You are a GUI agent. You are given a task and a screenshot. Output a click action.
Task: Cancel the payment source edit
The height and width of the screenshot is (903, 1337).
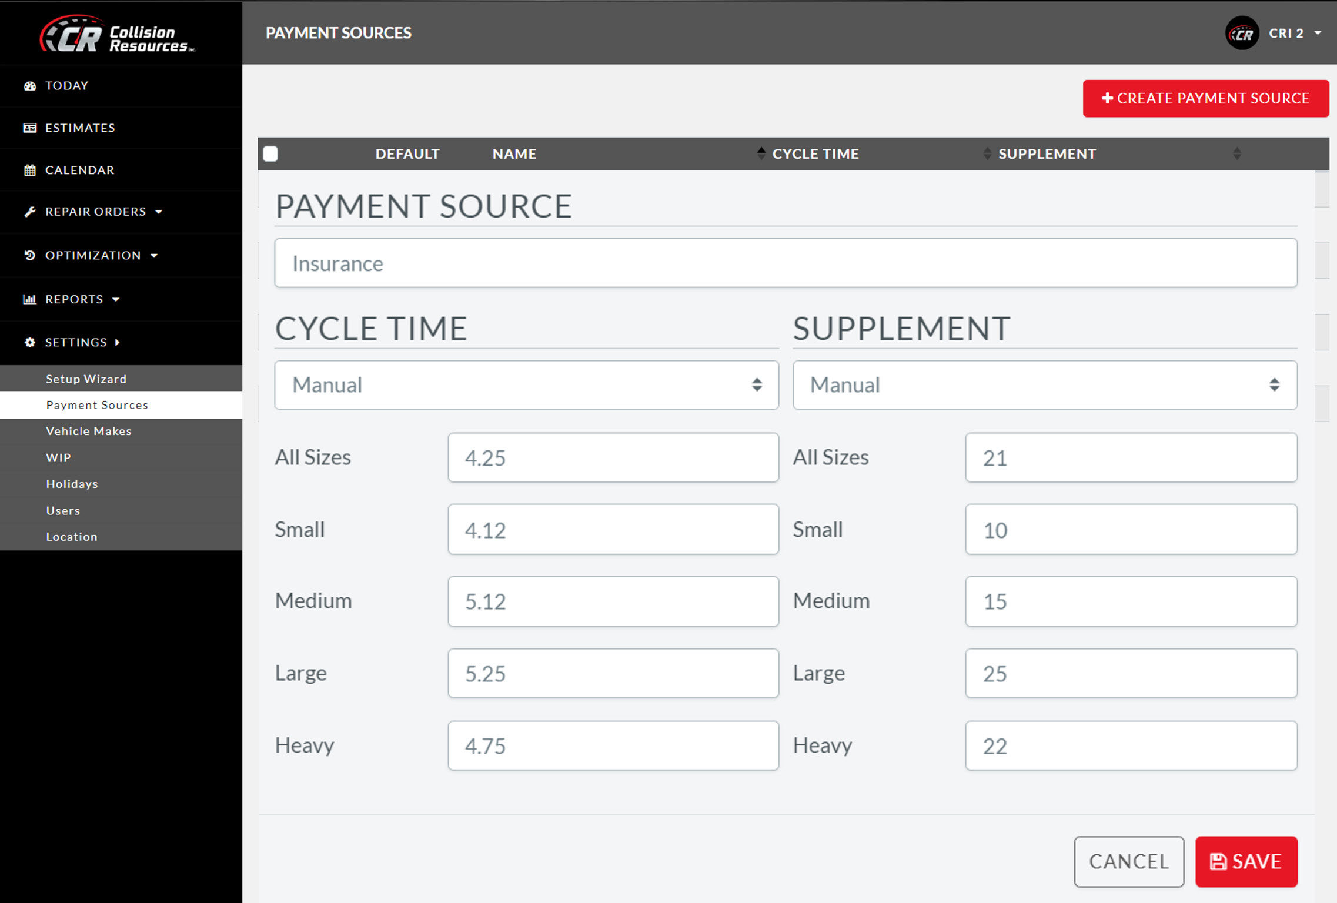coord(1128,861)
